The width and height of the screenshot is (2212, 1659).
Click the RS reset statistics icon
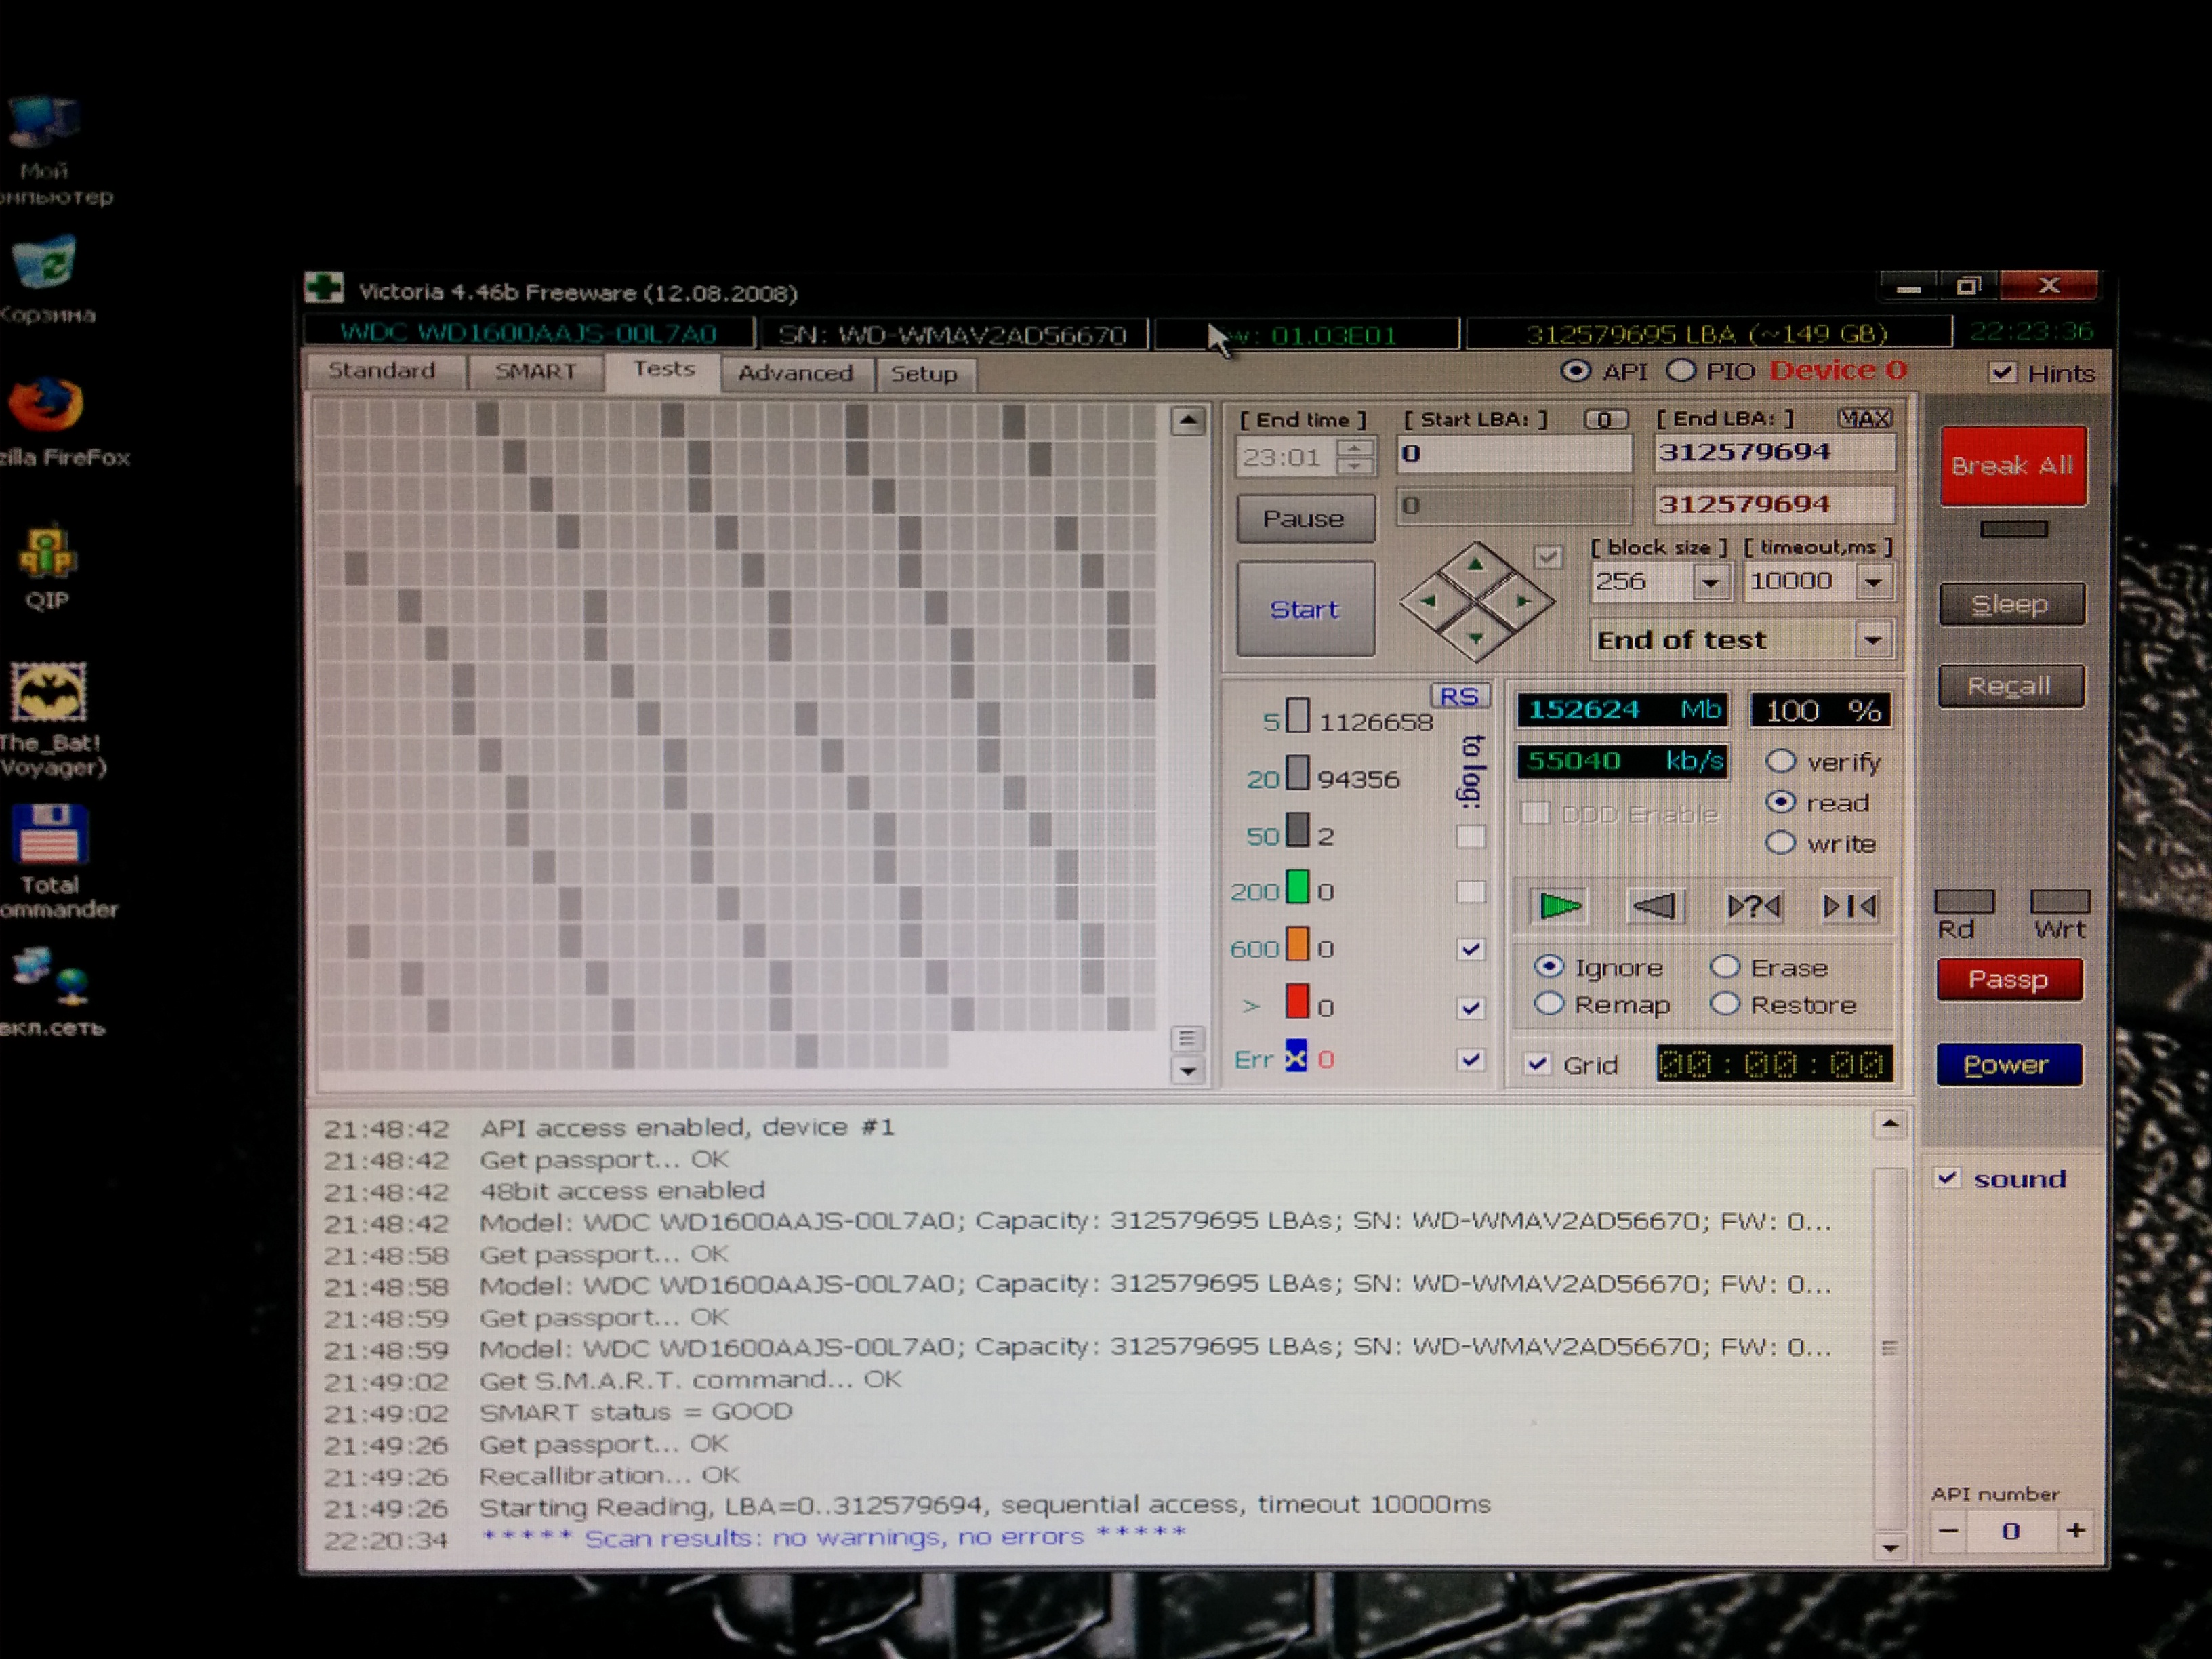pyautogui.click(x=1459, y=696)
